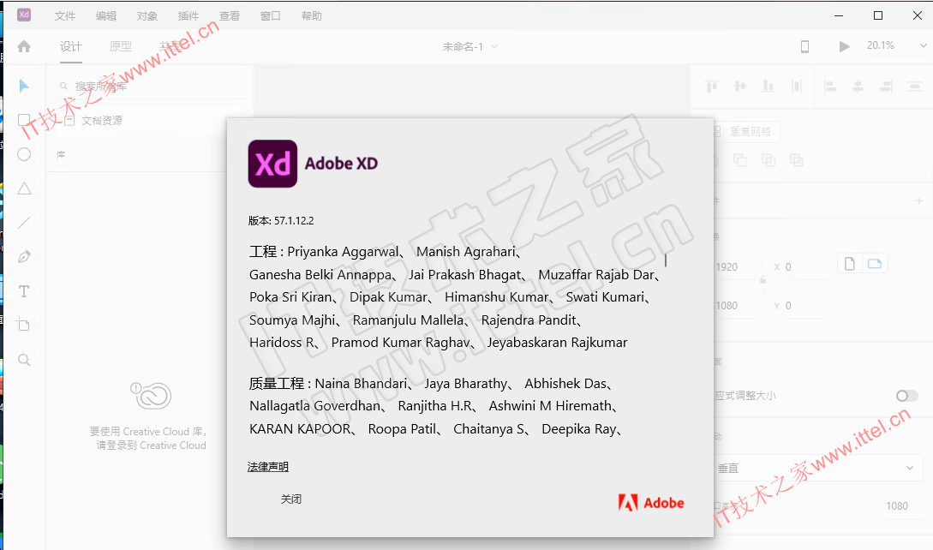The image size is (933, 550).
Task: Select the Zoom magnifier tool
Action: click(24, 360)
